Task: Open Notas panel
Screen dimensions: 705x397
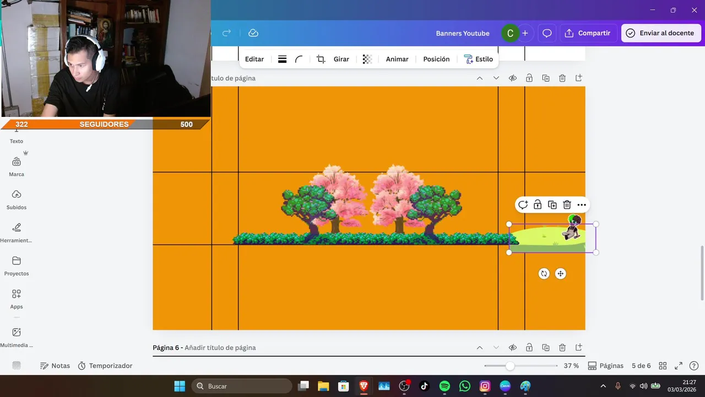Action: [x=55, y=366]
